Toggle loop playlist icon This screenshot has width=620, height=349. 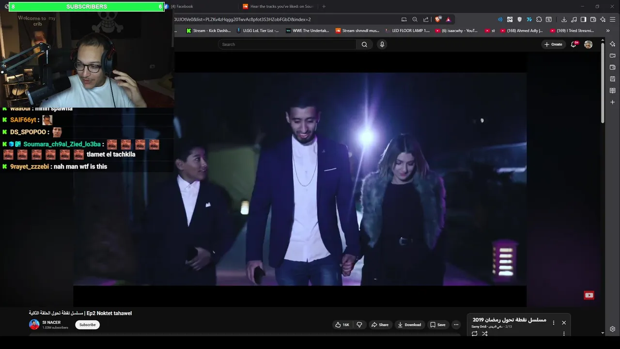pos(474,333)
